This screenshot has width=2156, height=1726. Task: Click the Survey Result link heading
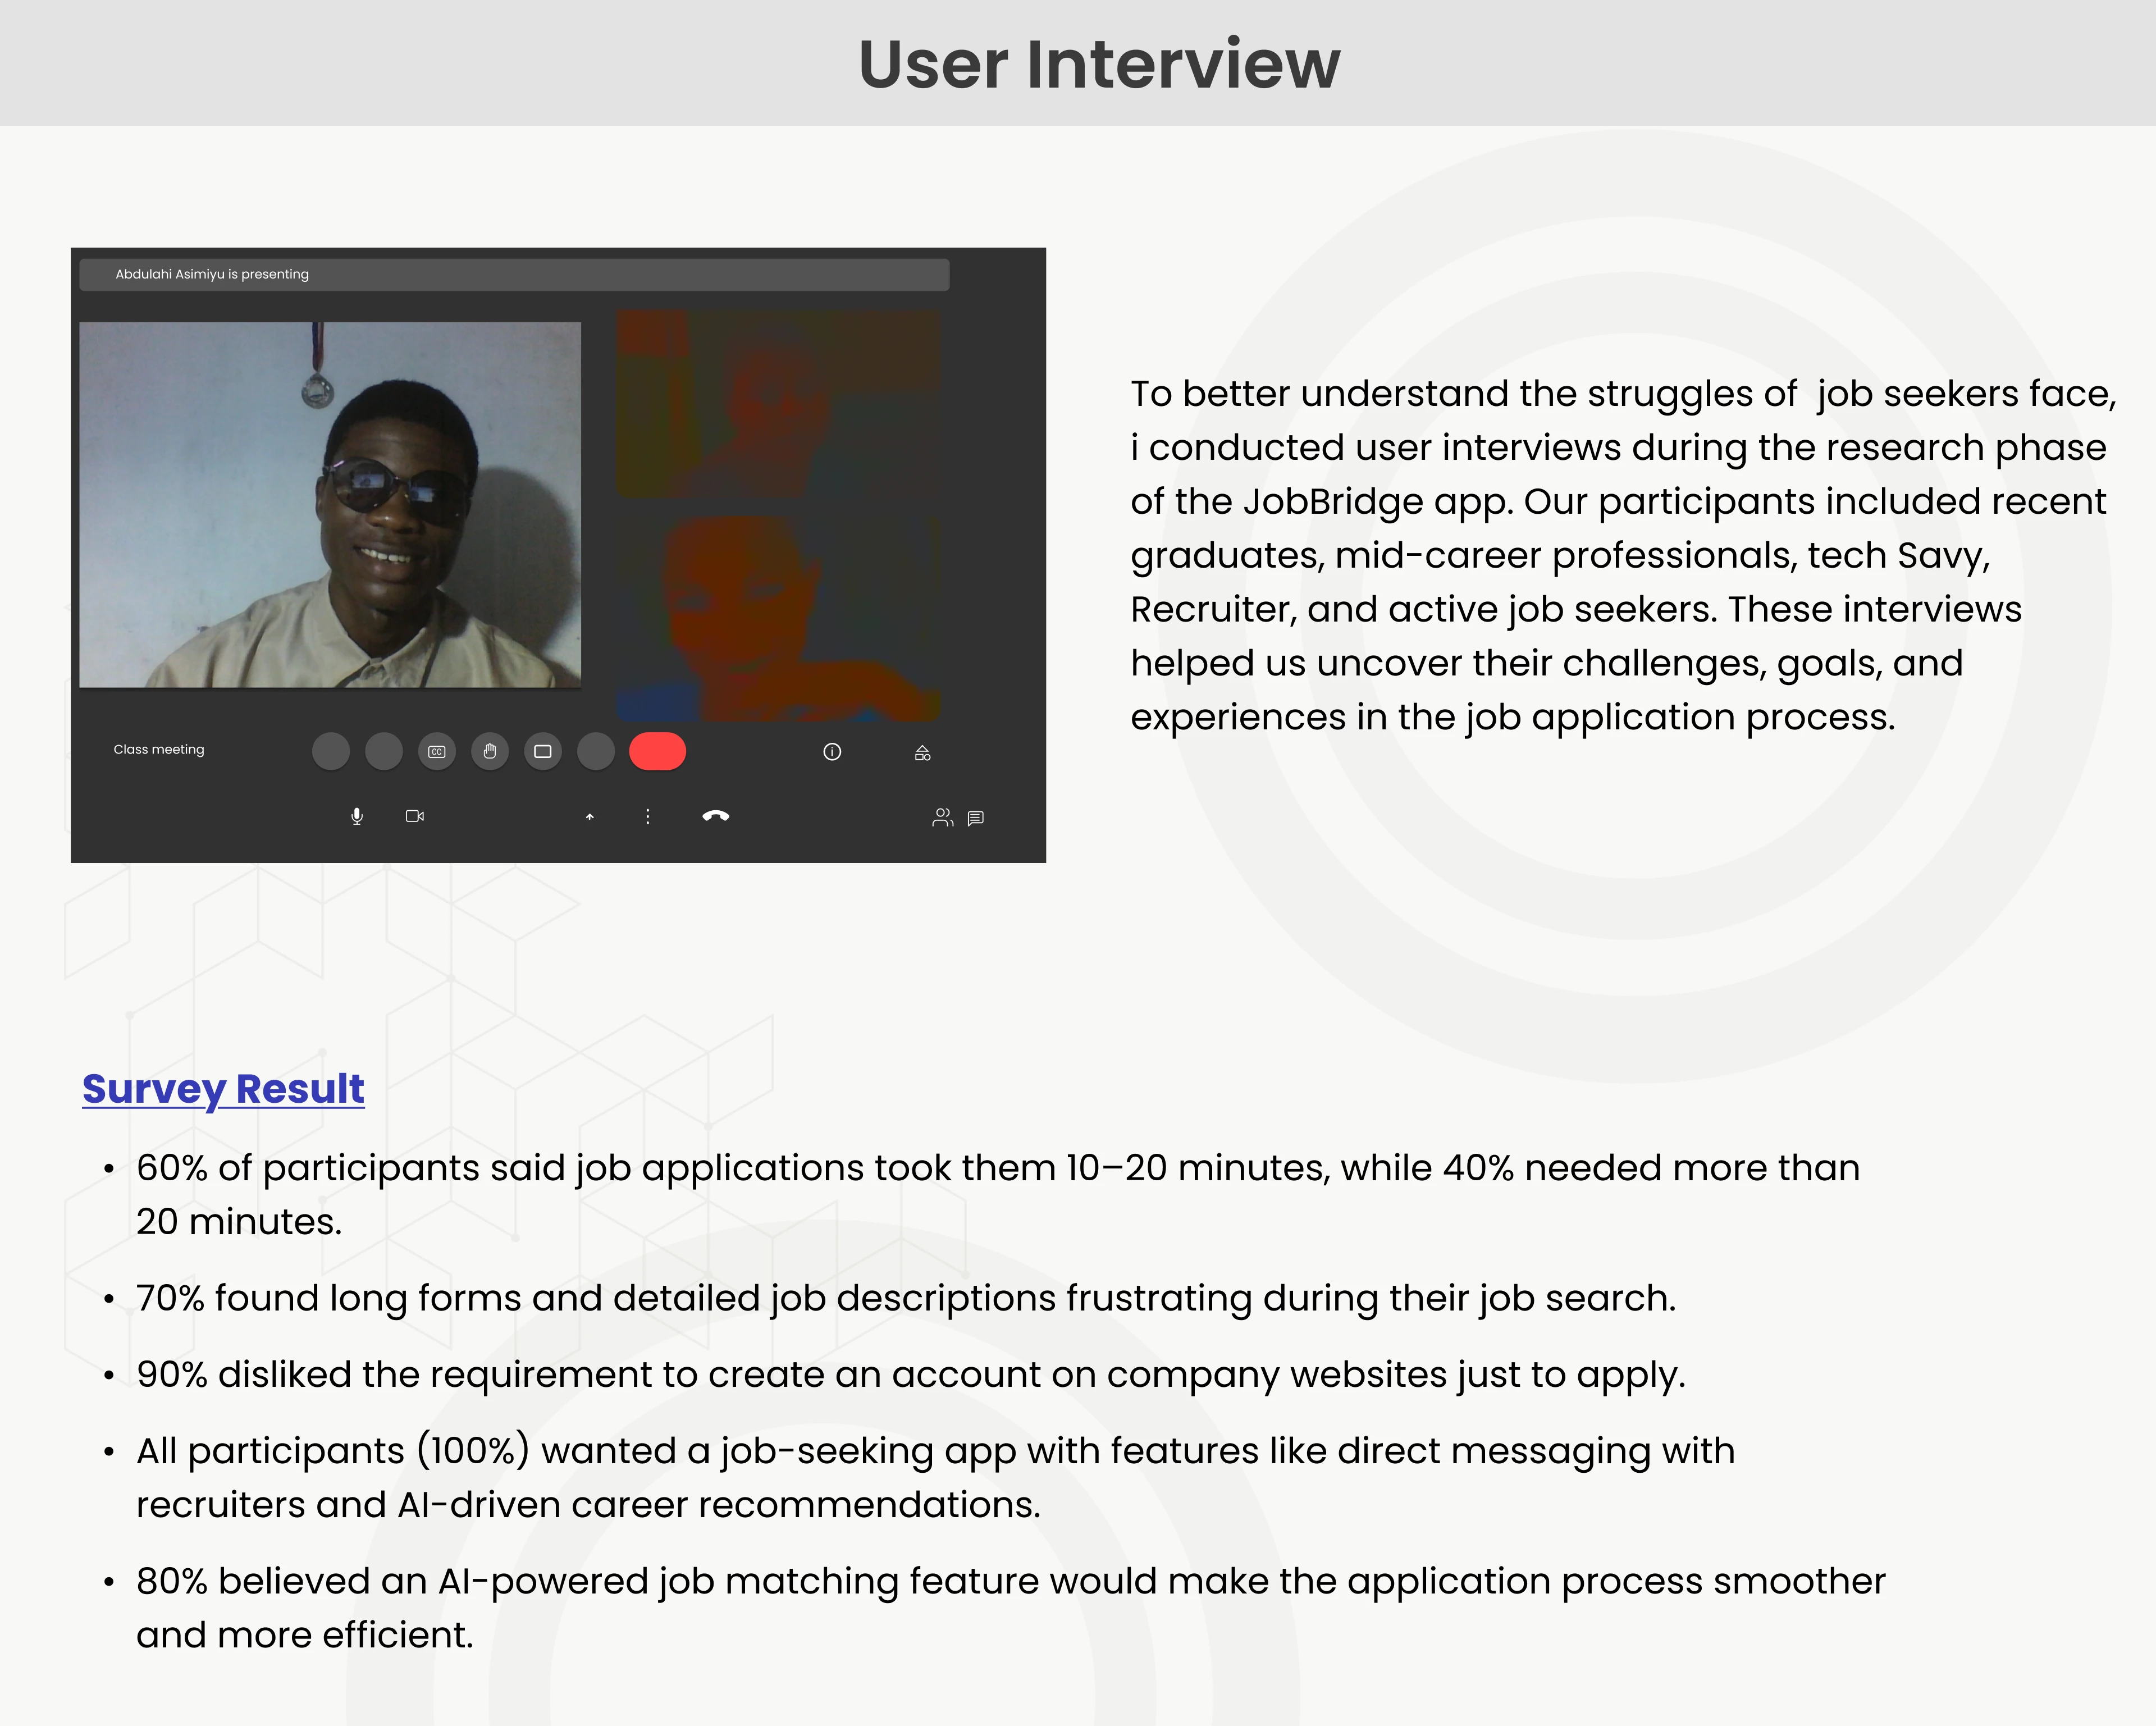[223, 1089]
